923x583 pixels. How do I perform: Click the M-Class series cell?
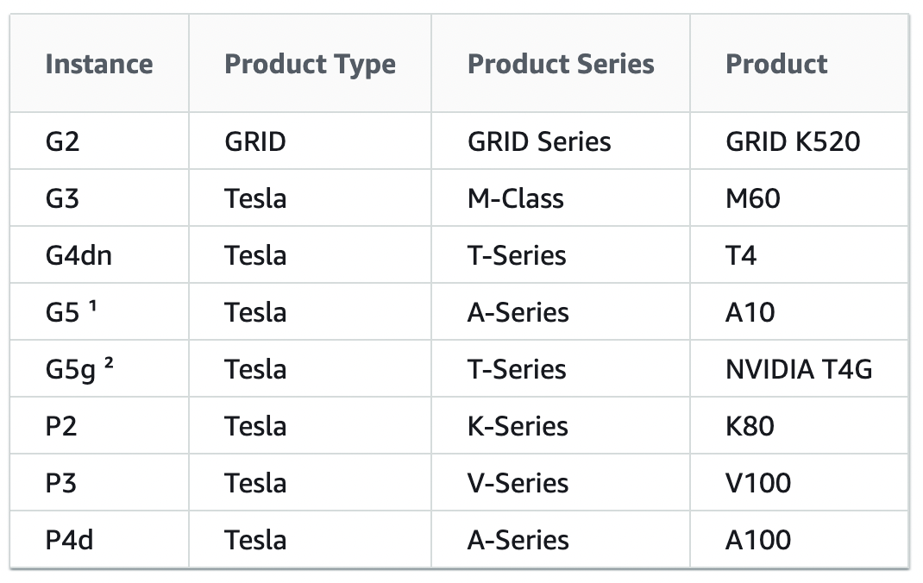515,198
